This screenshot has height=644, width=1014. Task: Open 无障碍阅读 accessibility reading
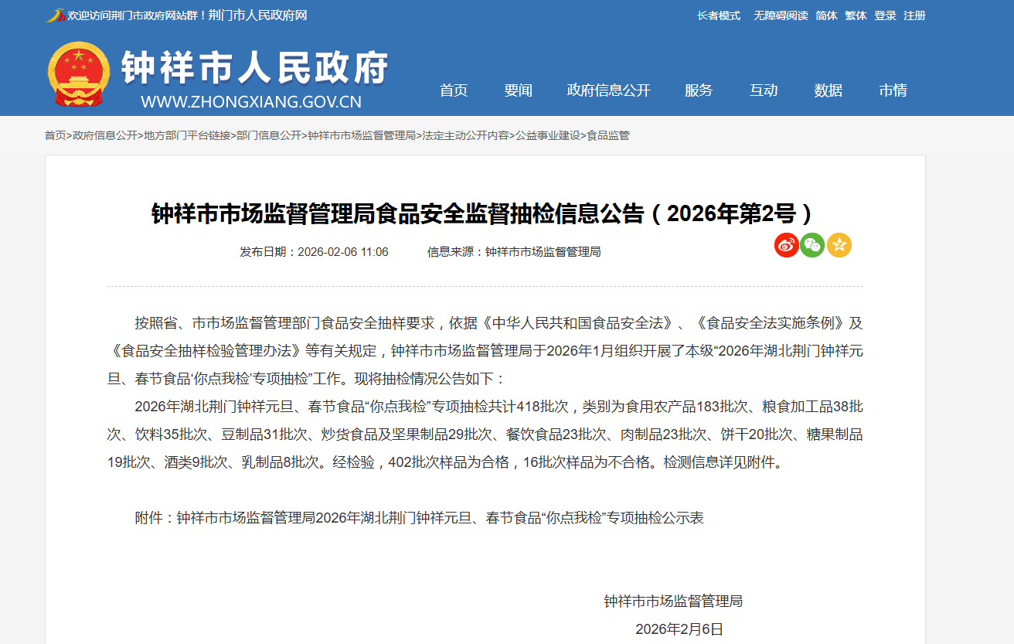(x=781, y=15)
